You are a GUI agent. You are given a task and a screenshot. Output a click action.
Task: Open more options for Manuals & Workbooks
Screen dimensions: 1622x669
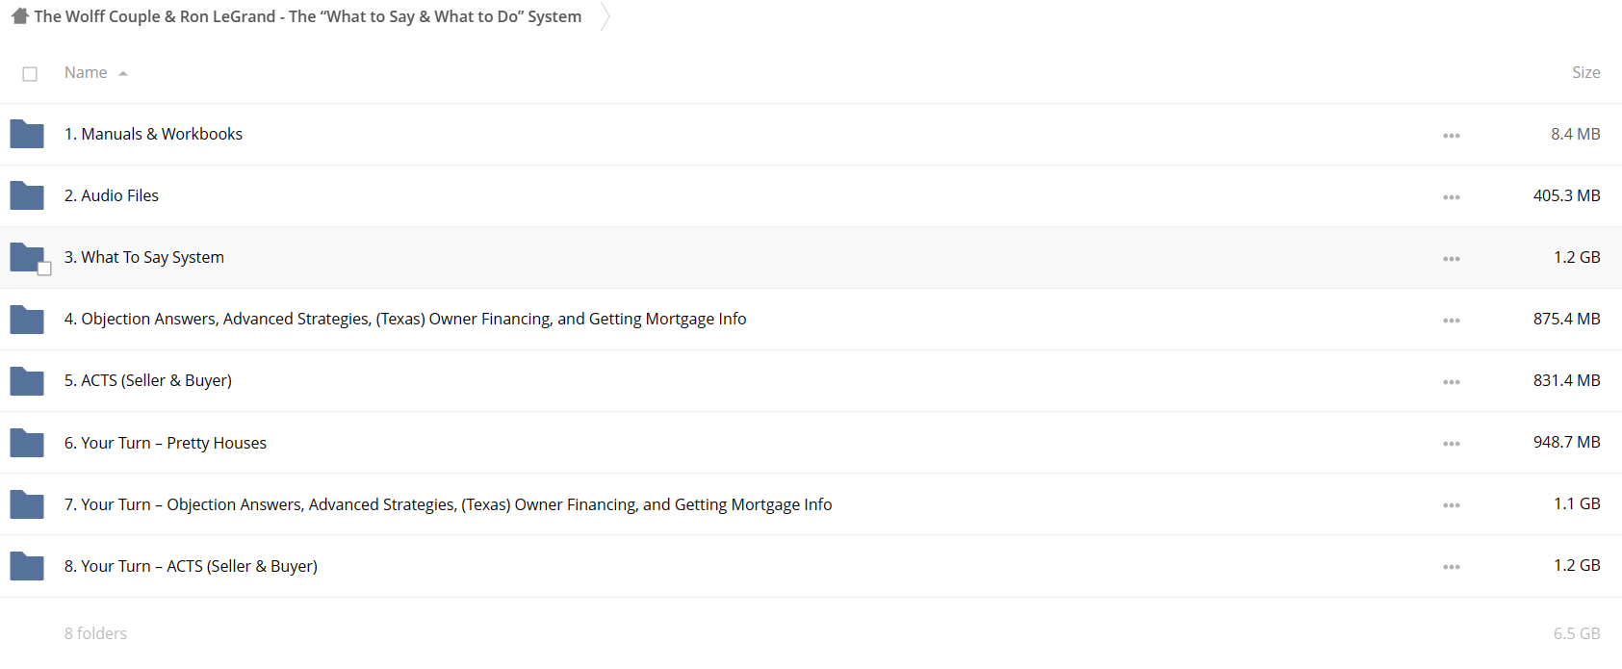click(x=1452, y=136)
